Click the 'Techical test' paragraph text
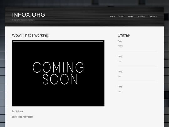 (x=17, y=111)
